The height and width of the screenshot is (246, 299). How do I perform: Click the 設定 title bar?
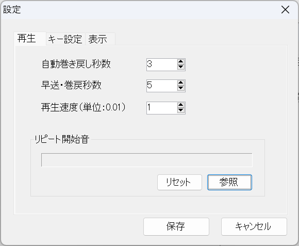149,9
